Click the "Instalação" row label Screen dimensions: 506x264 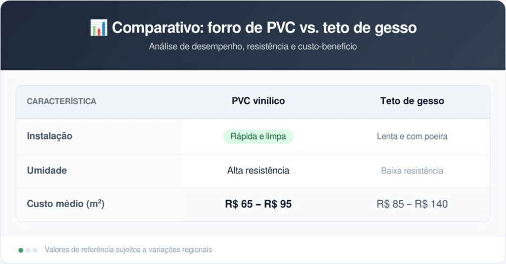pos(49,136)
